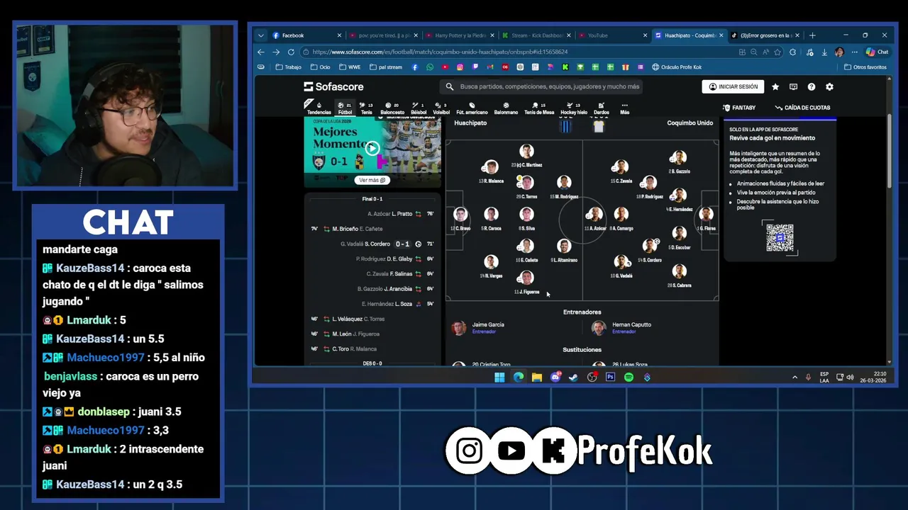Viewport: 908px width, 510px height.
Task: Select the Fútbol sport tab
Action: pos(345,108)
